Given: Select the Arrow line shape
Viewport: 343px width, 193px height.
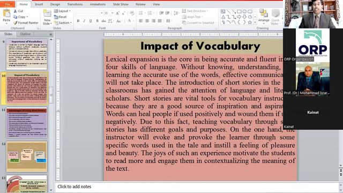Looking at the screenshot, I should pos(234,12).
